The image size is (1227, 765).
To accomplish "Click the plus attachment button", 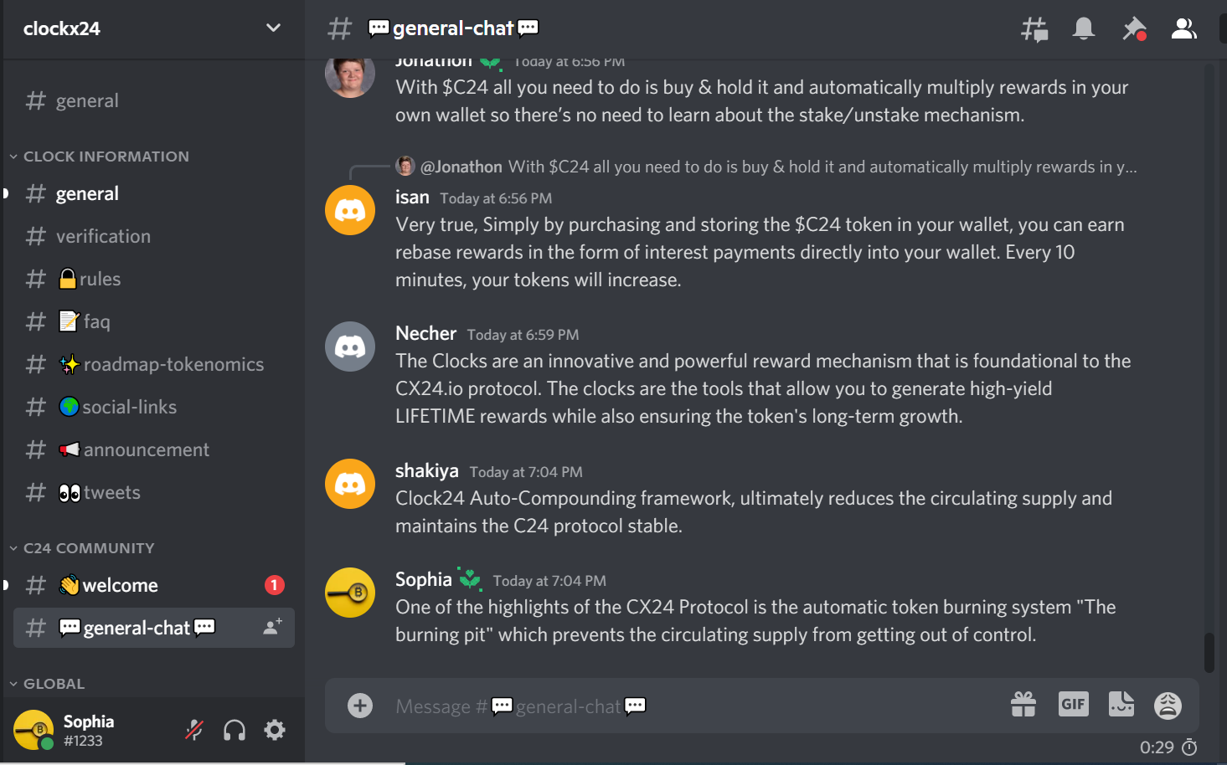I will pos(360,706).
